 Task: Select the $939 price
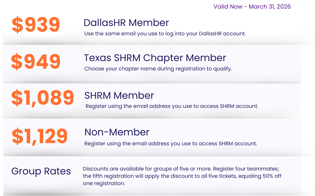(x=36, y=25)
